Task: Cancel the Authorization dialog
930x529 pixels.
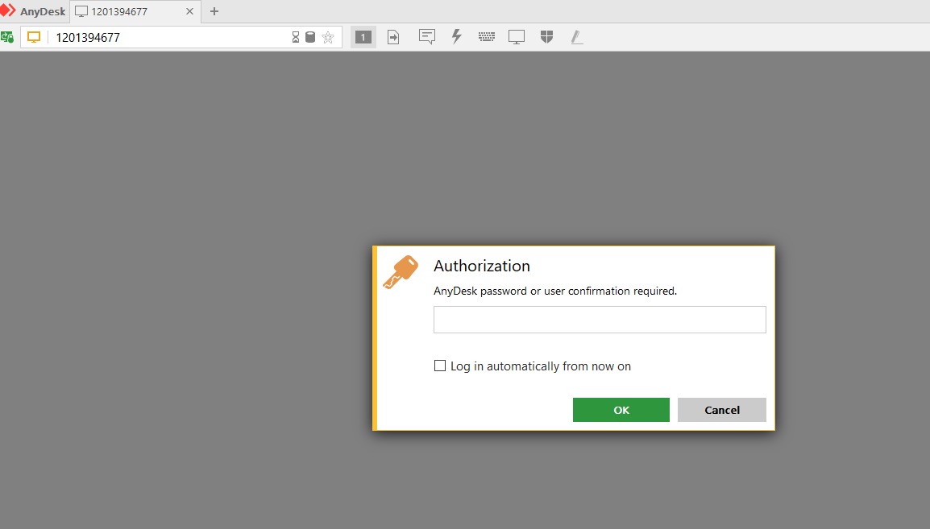Action: [722, 410]
